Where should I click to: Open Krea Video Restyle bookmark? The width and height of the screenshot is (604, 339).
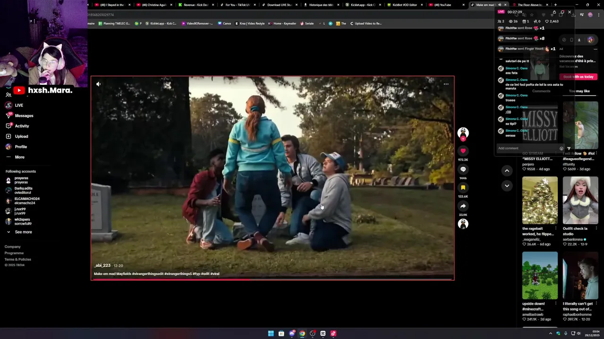249,23
